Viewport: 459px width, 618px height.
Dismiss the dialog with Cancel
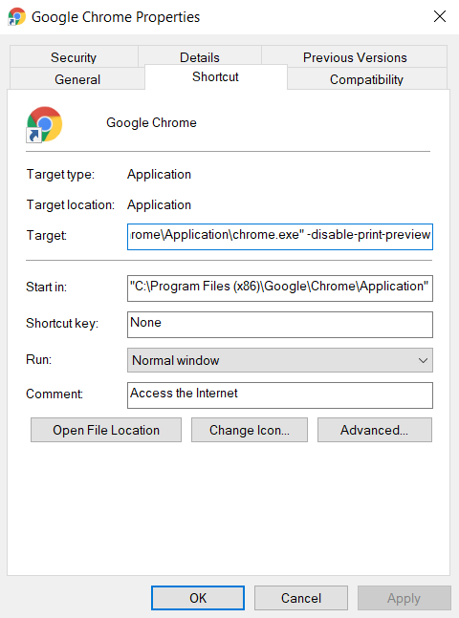tap(301, 598)
